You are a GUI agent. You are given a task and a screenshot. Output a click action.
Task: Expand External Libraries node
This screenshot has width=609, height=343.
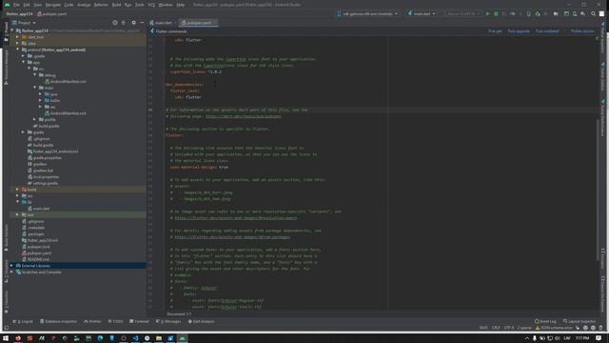(x=11, y=266)
